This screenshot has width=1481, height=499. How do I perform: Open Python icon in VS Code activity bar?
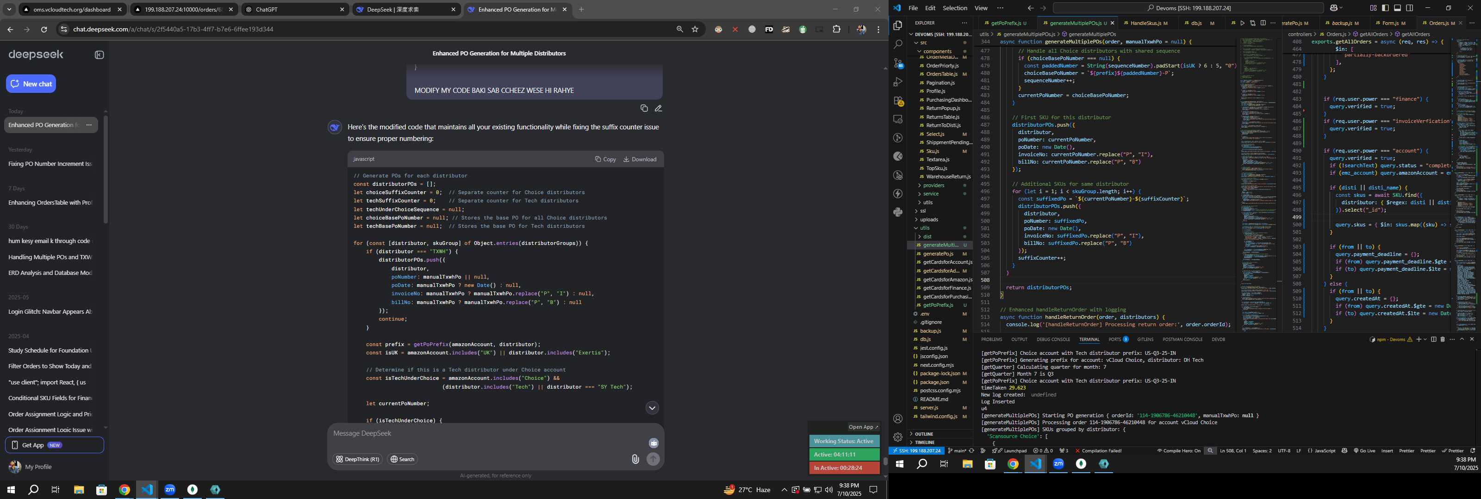click(x=897, y=213)
